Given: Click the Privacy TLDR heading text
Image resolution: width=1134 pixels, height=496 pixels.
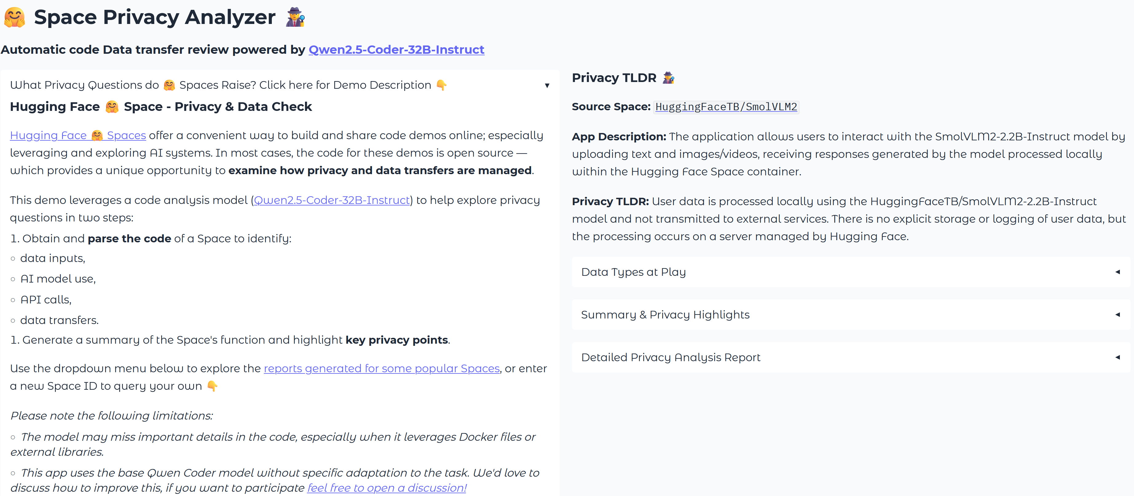Looking at the screenshot, I should (x=614, y=78).
